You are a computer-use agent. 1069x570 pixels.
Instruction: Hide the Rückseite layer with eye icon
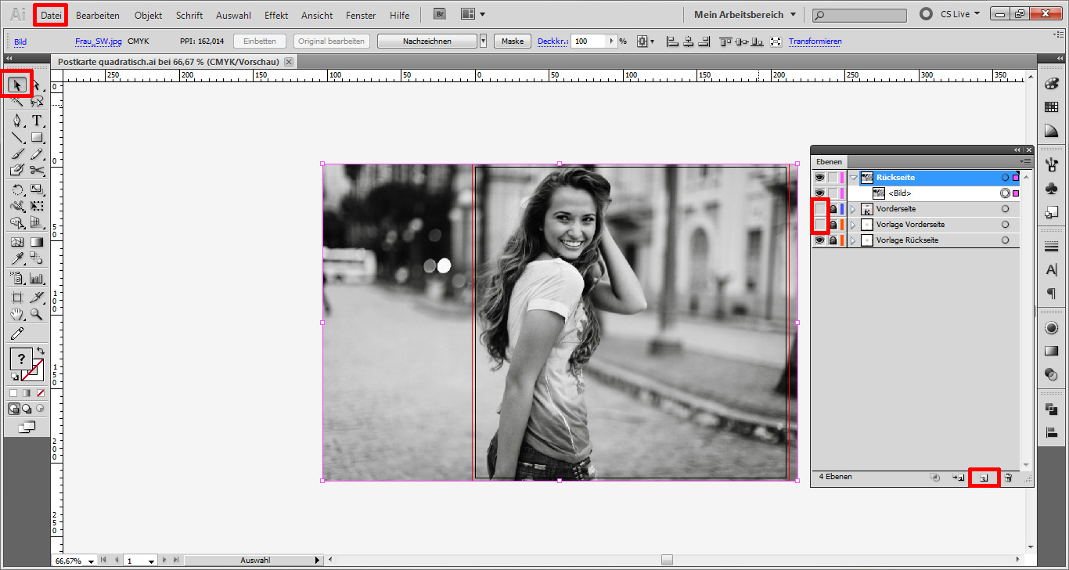[x=819, y=178]
